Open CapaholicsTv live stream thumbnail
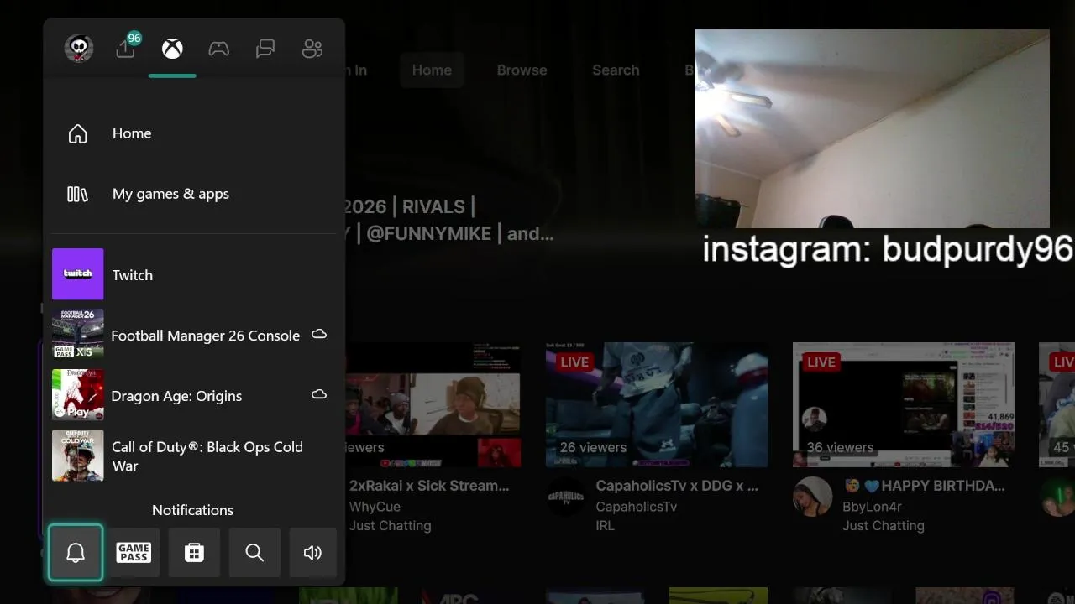 click(657, 404)
